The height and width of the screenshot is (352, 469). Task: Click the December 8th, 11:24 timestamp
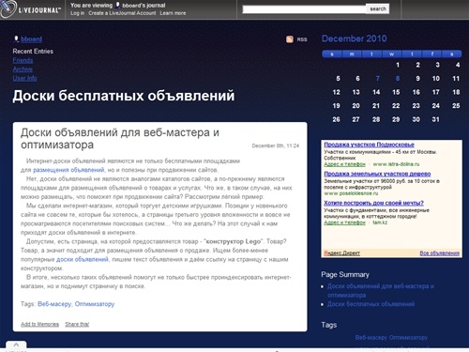276,145
